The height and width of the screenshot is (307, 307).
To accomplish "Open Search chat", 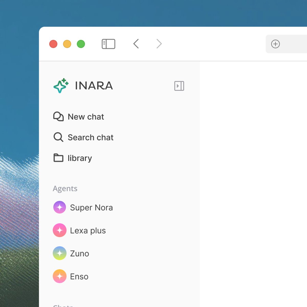I will click(83, 137).
